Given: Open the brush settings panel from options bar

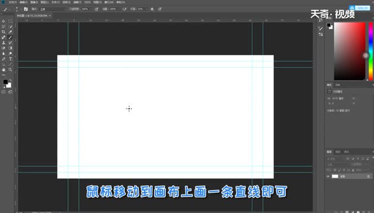Looking at the screenshot, I should (x=26, y=9).
